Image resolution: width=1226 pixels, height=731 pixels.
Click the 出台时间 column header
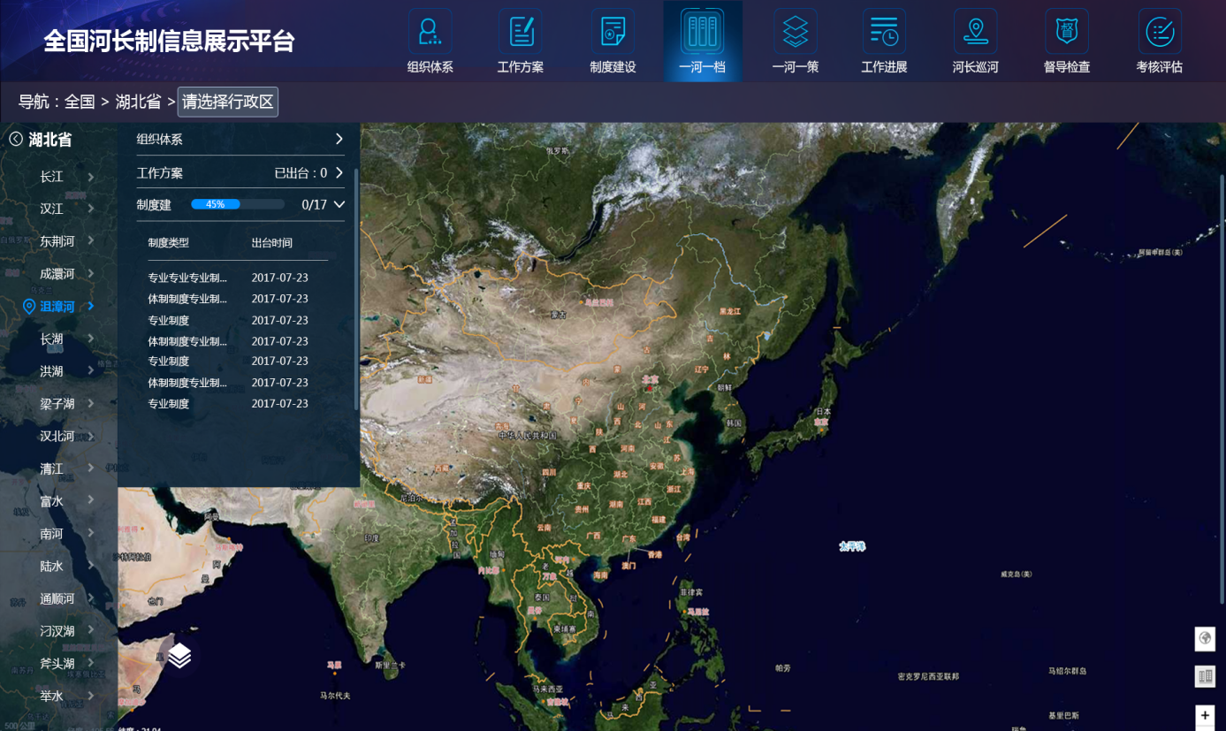271,242
